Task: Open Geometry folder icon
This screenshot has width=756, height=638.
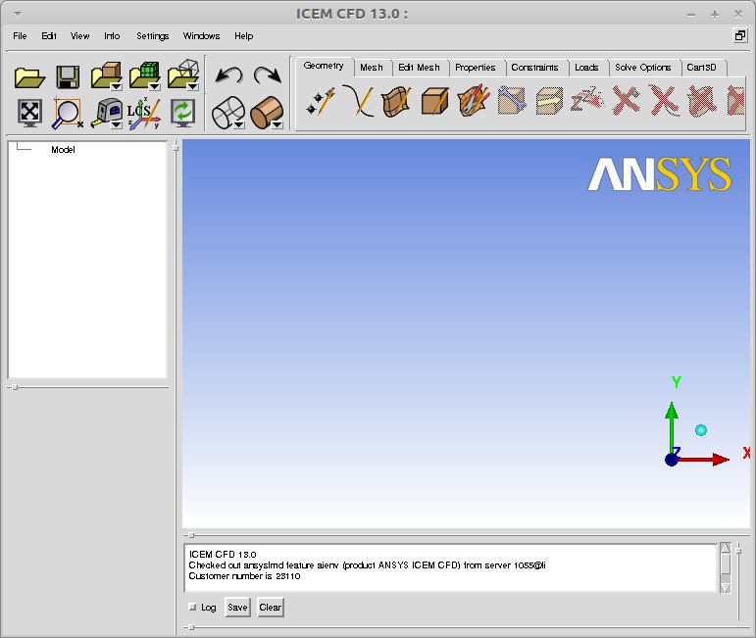Action: pos(105,75)
